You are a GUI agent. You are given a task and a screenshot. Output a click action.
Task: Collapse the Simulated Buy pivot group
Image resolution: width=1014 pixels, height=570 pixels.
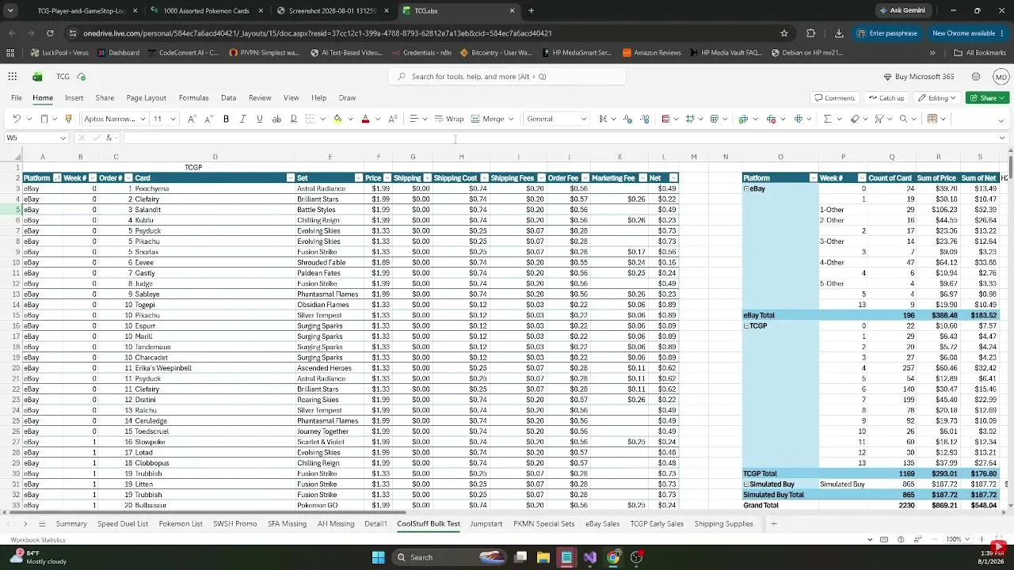746,484
